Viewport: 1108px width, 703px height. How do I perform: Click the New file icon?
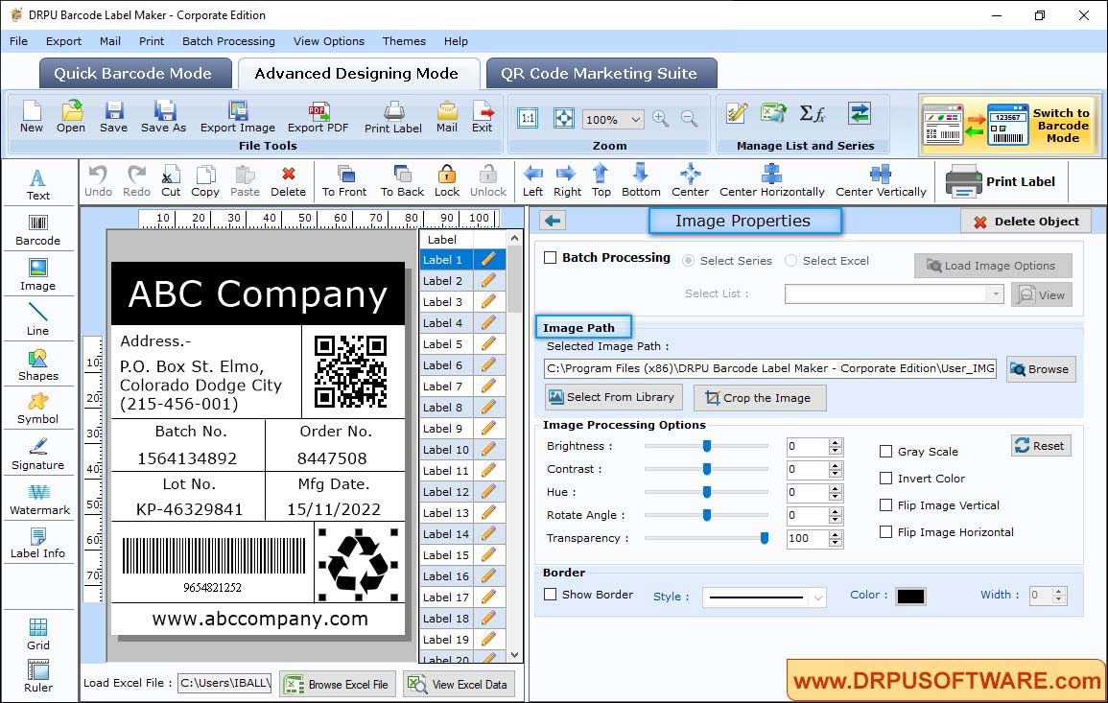[31, 117]
